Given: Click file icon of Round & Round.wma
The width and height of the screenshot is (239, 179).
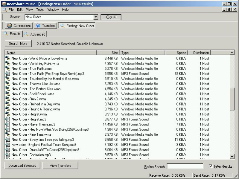Looking at the screenshot, I should pyautogui.click(x=7, y=109).
